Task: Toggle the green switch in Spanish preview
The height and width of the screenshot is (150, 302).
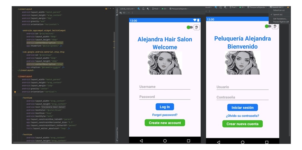Action: pos(268,26)
